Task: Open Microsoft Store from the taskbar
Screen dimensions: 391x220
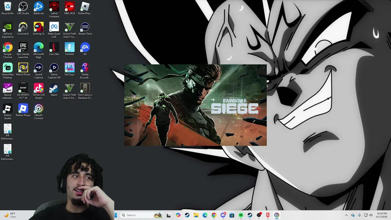Action: pos(232,215)
